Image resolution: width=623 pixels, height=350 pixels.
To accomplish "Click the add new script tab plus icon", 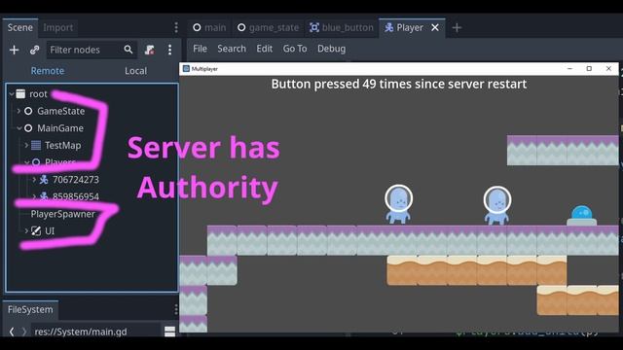I will pyautogui.click(x=457, y=28).
